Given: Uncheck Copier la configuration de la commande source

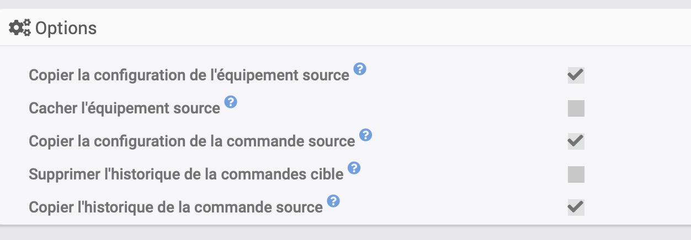Looking at the screenshot, I should pos(576,141).
